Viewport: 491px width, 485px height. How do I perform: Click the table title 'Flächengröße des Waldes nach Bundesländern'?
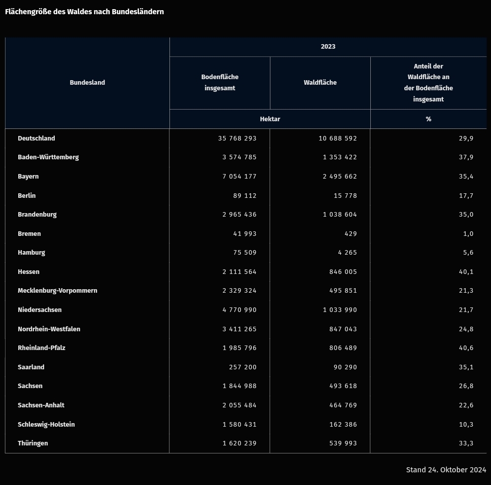click(x=84, y=12)
